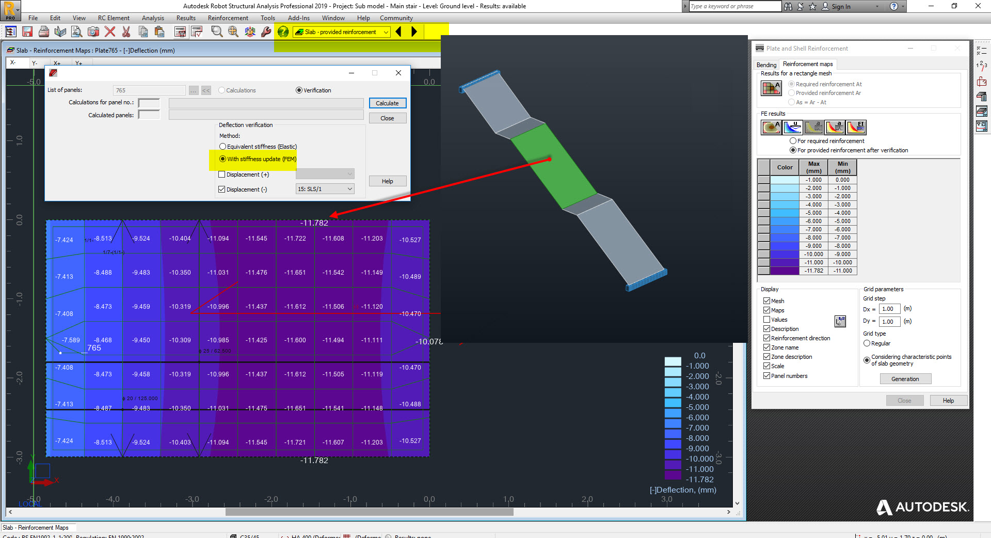Click the green Help question mark icon
The image size is (991, 538).
click(x=283, y=31)
